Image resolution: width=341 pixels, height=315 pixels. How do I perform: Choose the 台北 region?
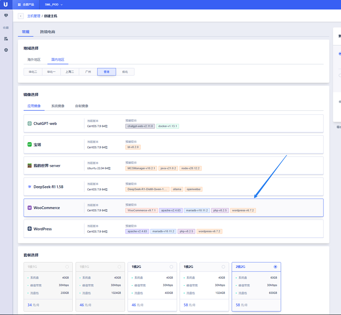(125, 72)
